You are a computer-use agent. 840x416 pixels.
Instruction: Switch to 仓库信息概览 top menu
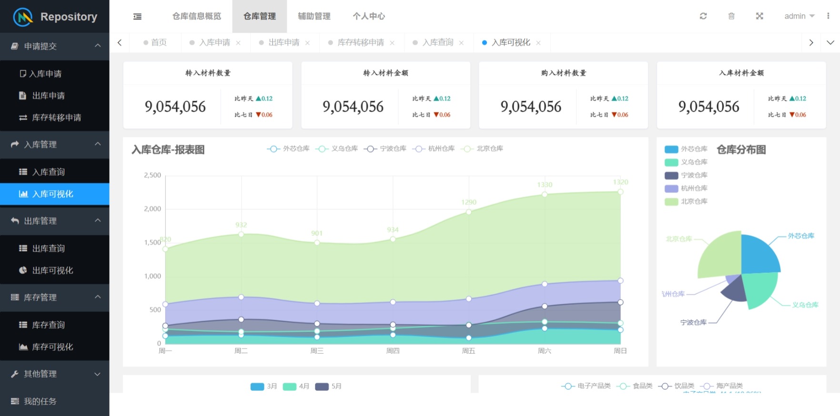(x=197, y=16)
